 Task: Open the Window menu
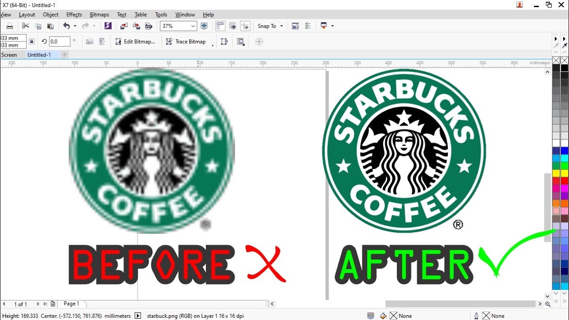point(185,15)
